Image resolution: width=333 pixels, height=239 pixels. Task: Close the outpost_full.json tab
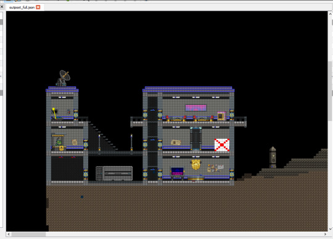(38, 7)
